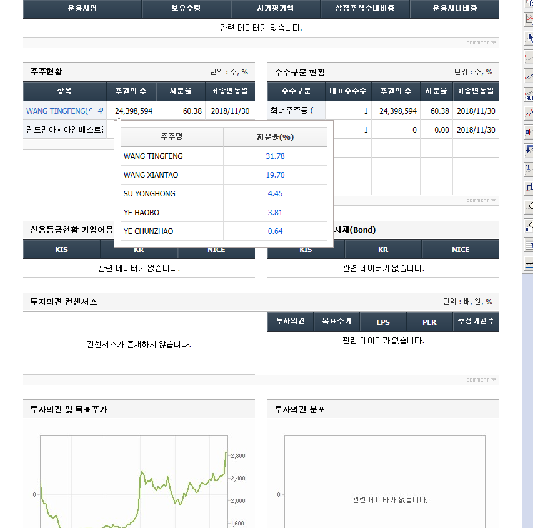Click the 31.78 stake value for WANG TINGFENG
Screen dimensions: 533x528
click(x=275, y=156)
